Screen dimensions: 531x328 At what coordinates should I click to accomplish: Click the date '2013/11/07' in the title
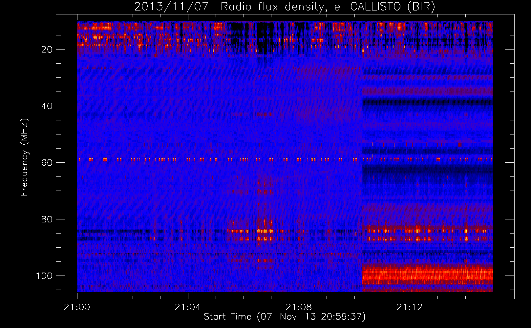[x=171, y=7]
